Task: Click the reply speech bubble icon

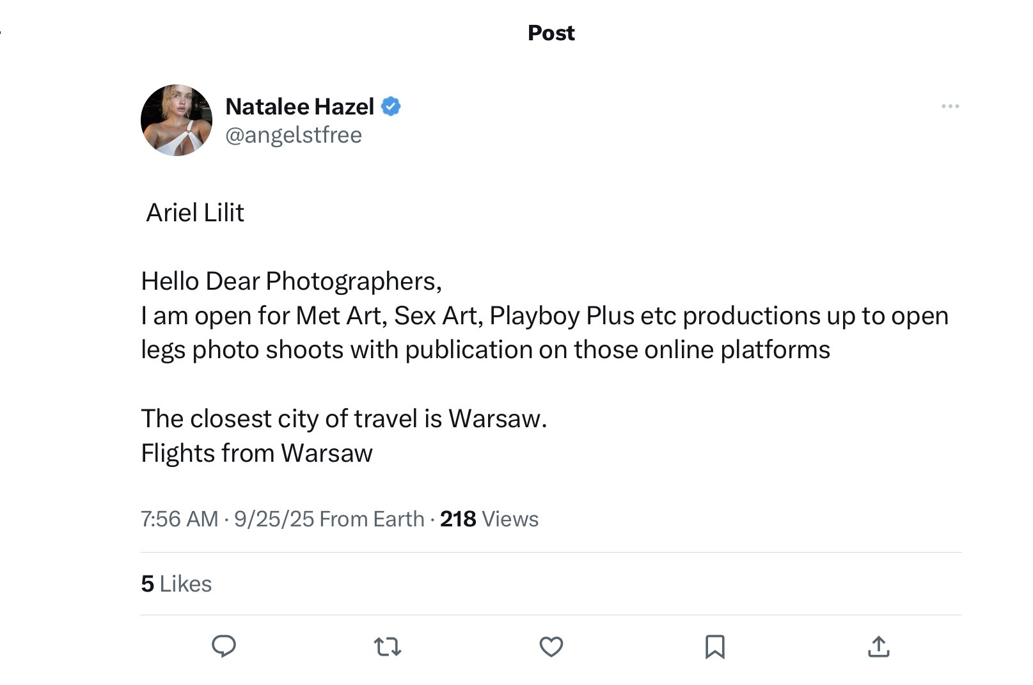Action: pos(224,647)
